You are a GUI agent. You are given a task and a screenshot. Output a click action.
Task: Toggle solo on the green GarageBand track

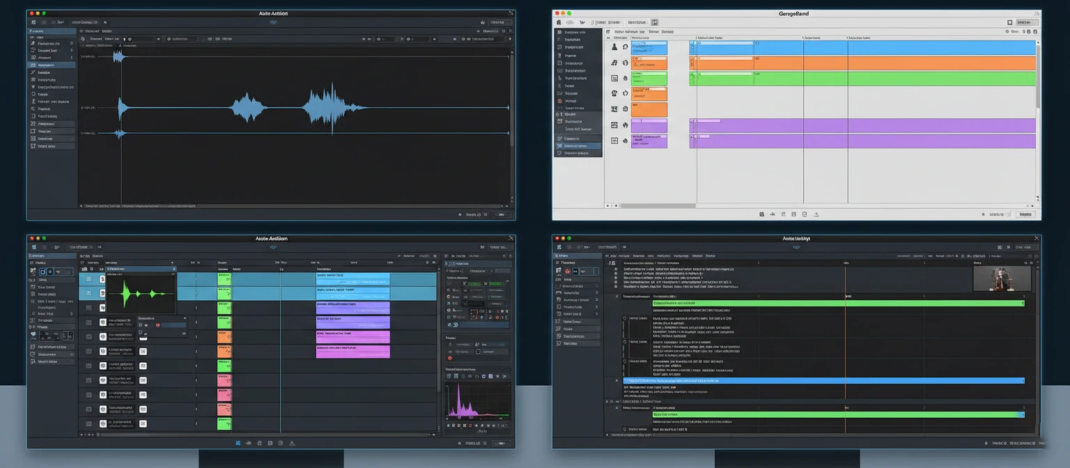coord(626,78)
